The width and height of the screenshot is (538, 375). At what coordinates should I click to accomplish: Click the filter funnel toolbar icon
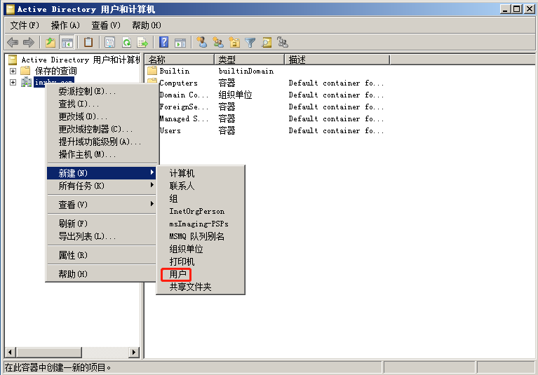[x=250, y=43]
